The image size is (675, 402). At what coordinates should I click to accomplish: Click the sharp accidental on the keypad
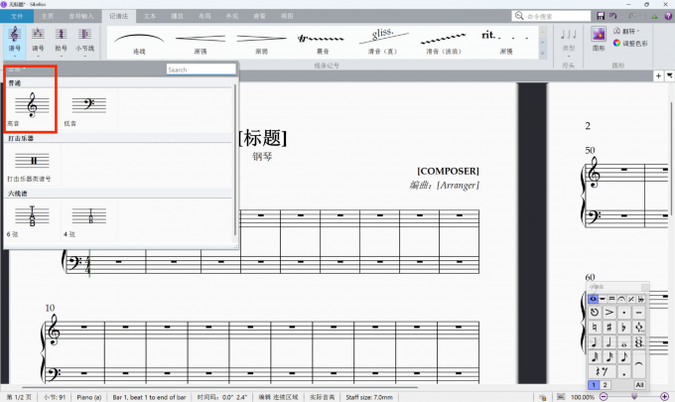[607, 327]
